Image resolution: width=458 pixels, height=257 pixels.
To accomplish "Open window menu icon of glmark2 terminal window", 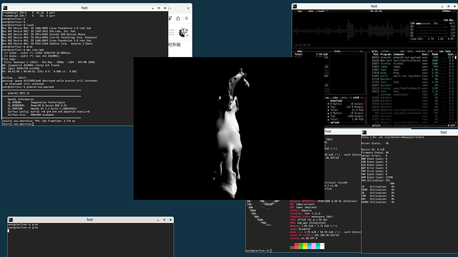I will coord(5,8).
